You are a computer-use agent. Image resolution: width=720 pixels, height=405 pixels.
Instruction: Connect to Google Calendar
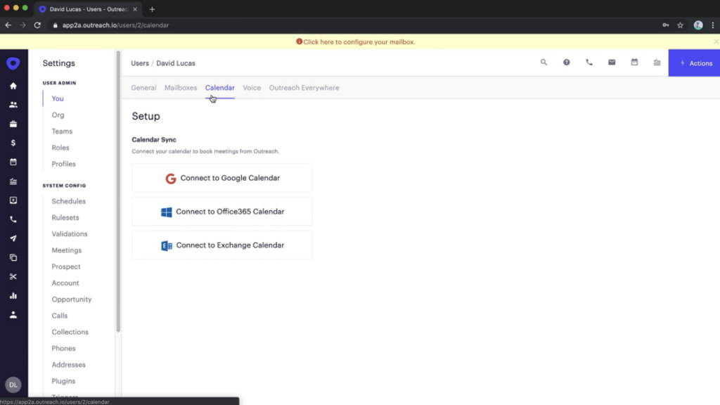click(x=221, y=178)
